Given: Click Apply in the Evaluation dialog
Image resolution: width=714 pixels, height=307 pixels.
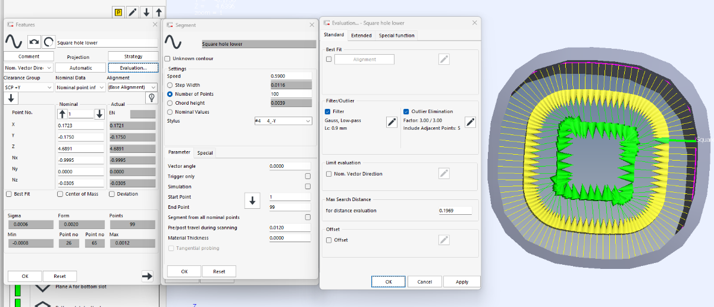Looking at the screenshot, I should (x=462, y=281).
